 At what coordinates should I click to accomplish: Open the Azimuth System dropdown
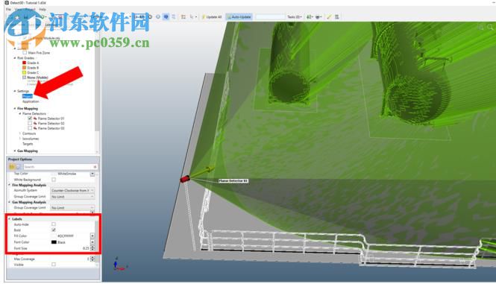tap(72, 190)
